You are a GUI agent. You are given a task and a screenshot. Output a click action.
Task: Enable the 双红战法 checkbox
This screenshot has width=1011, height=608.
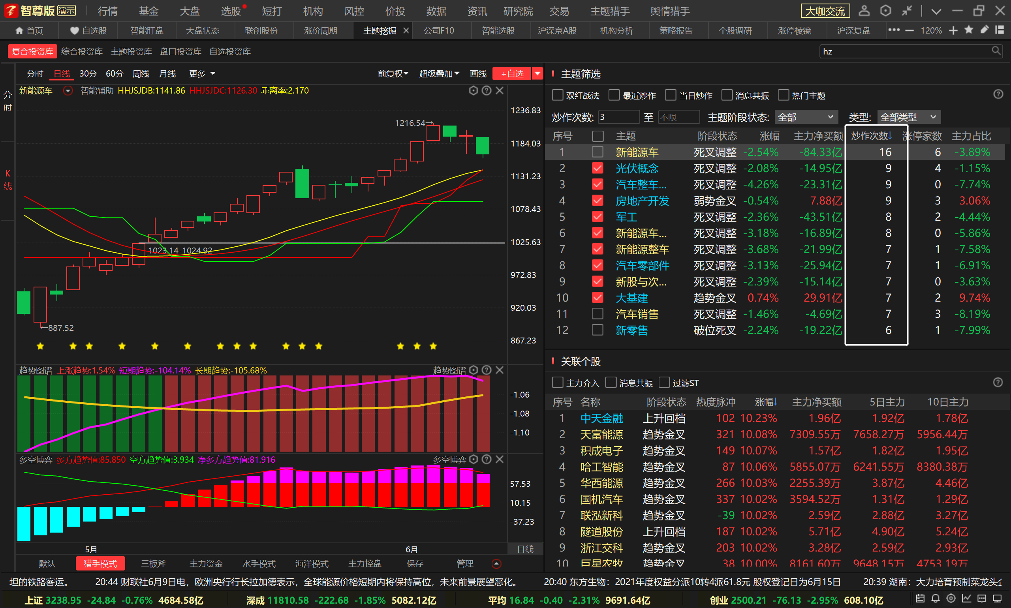click(x=558, y=95)
